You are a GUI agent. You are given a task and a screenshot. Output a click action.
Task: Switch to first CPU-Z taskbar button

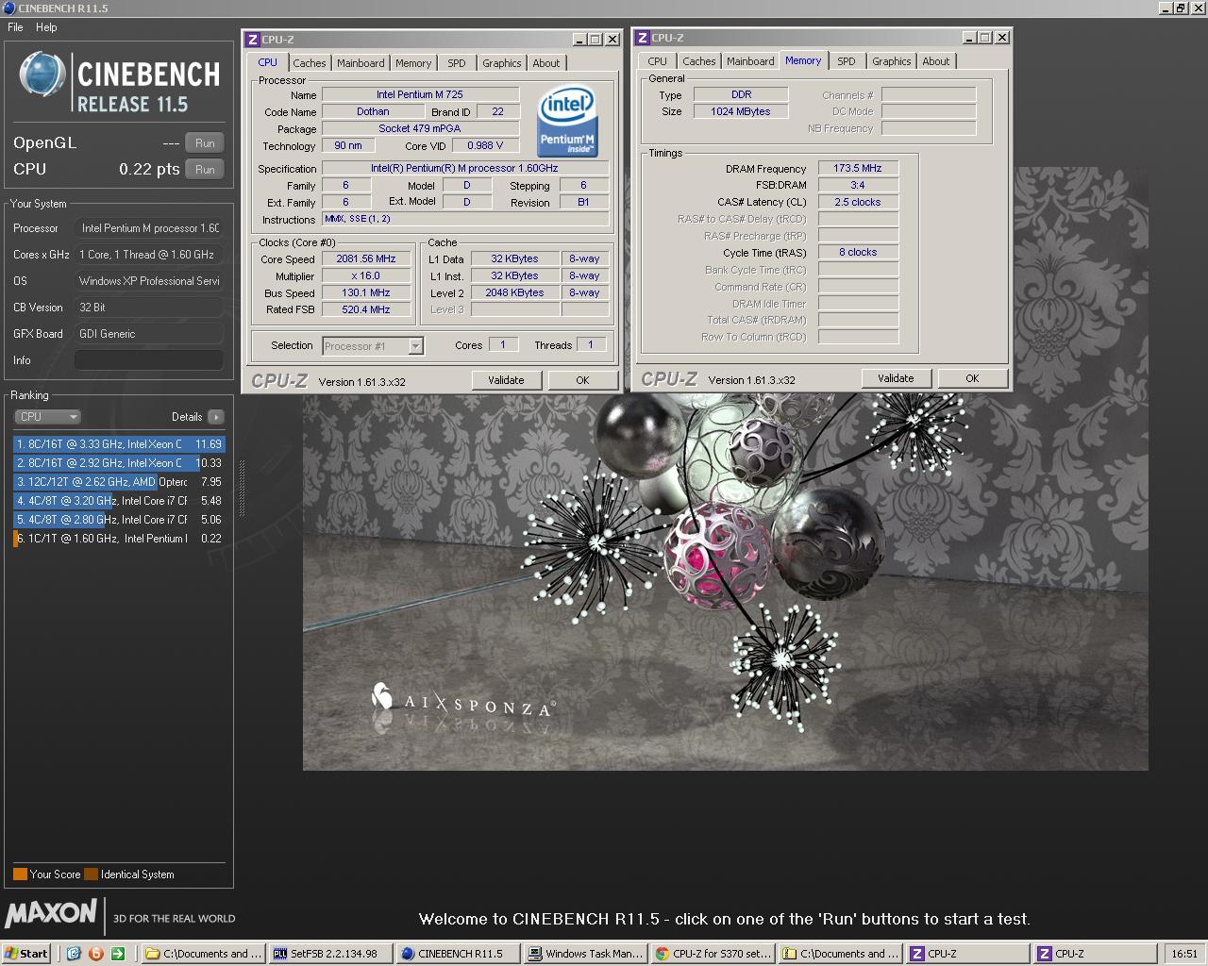(x=967, y=954)
